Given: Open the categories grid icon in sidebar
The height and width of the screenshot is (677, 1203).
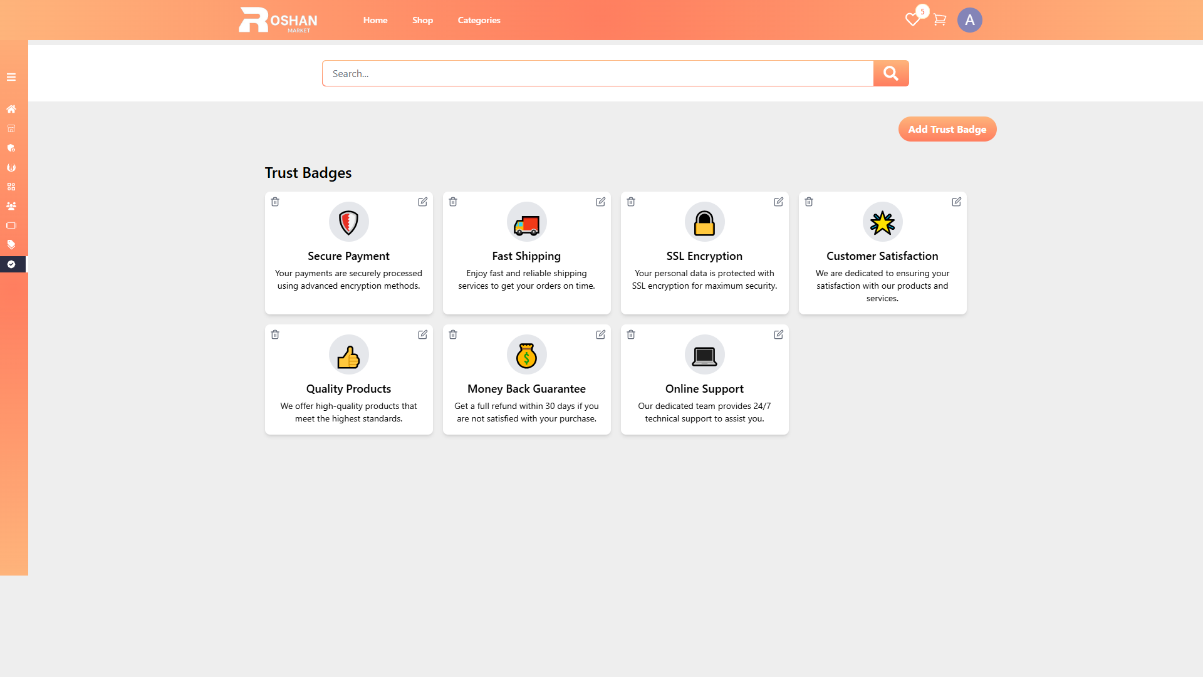Looking at the screenshot, I should coord(11,187).
